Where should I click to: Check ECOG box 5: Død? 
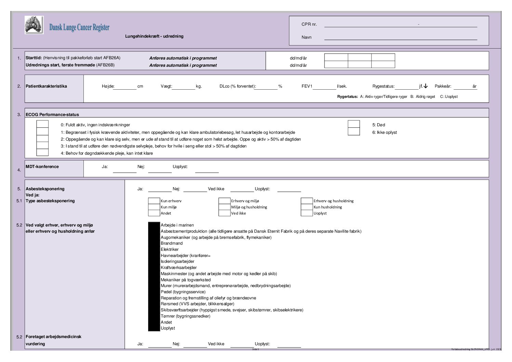[x=354, y=124]
